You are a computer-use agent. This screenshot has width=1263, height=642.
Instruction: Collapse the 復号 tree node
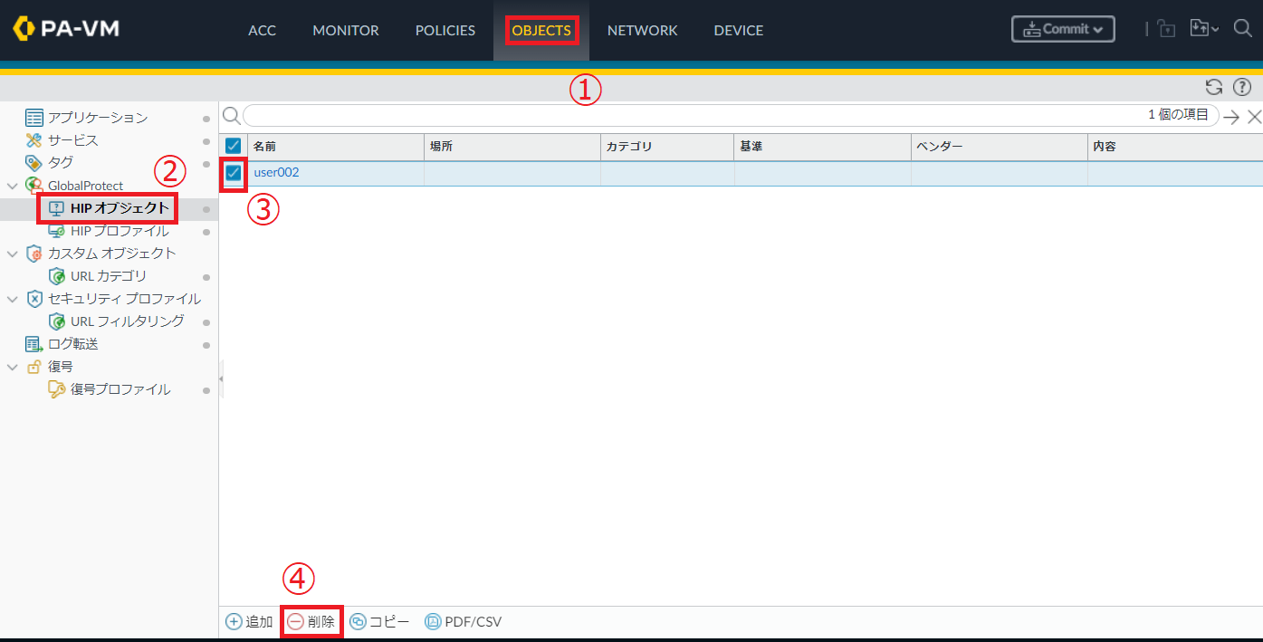pos(12,367)
